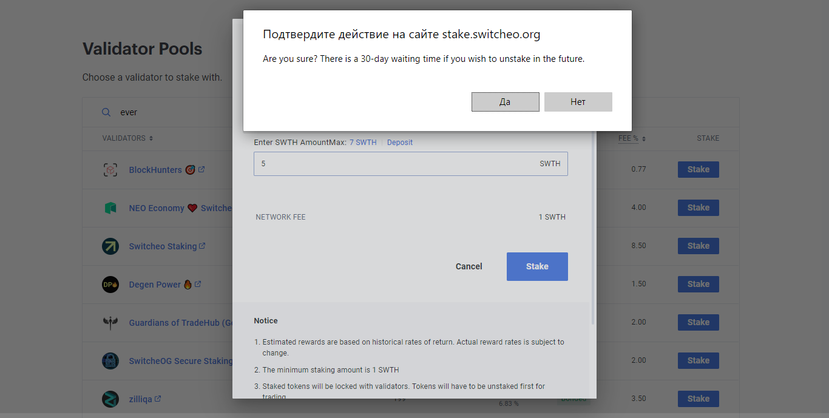Click Stake in the zilliqa row
The width and height of the screenshot is (829, 418).
click(698, 399)
